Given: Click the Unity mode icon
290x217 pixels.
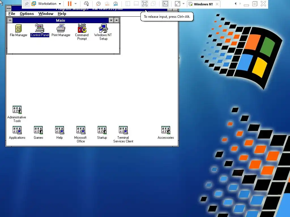Looking at the screenshot, I should tap(153, 4).
